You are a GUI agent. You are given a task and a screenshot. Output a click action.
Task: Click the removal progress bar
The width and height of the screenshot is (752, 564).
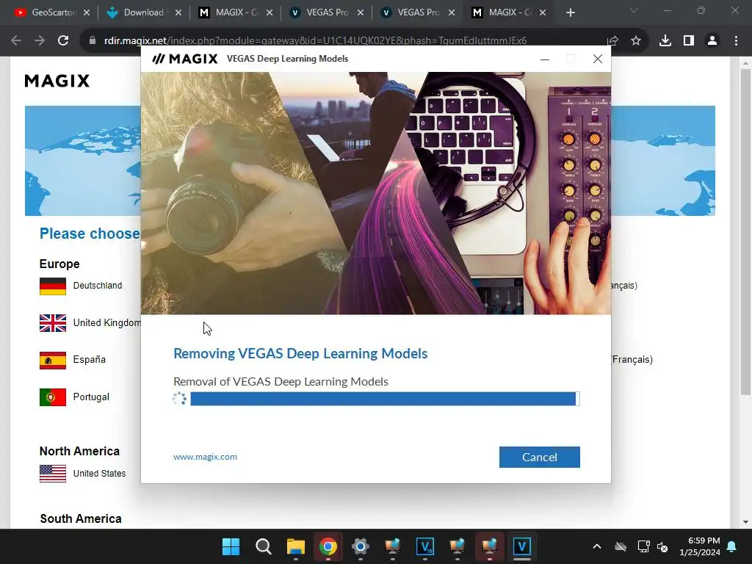[x=385, y=399]
